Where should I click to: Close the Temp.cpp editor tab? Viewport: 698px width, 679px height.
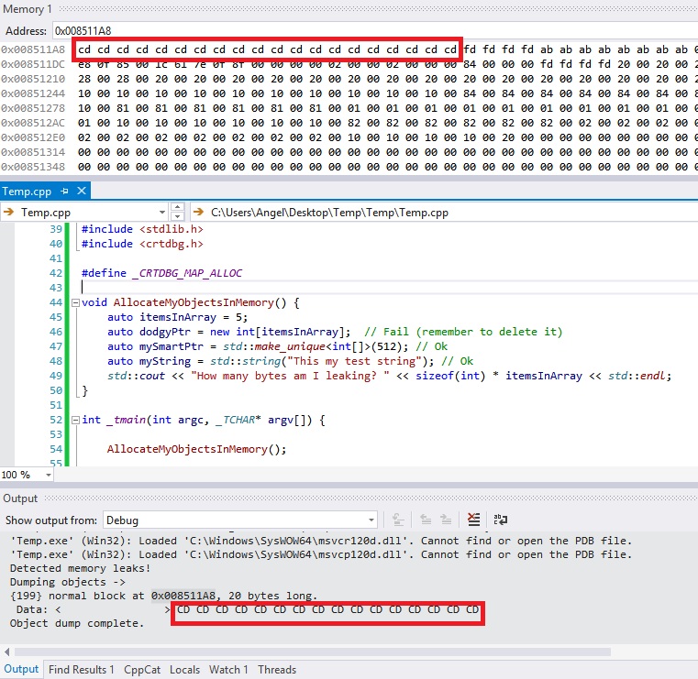[x=80, y=192]
